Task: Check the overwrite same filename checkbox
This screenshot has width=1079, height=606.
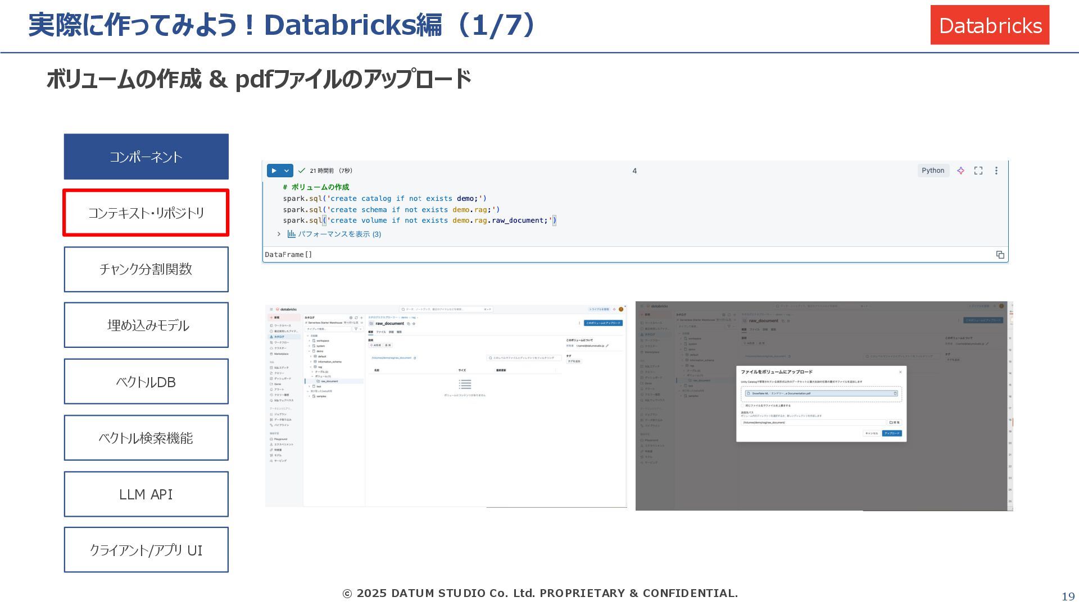Action: coord(743,405)
